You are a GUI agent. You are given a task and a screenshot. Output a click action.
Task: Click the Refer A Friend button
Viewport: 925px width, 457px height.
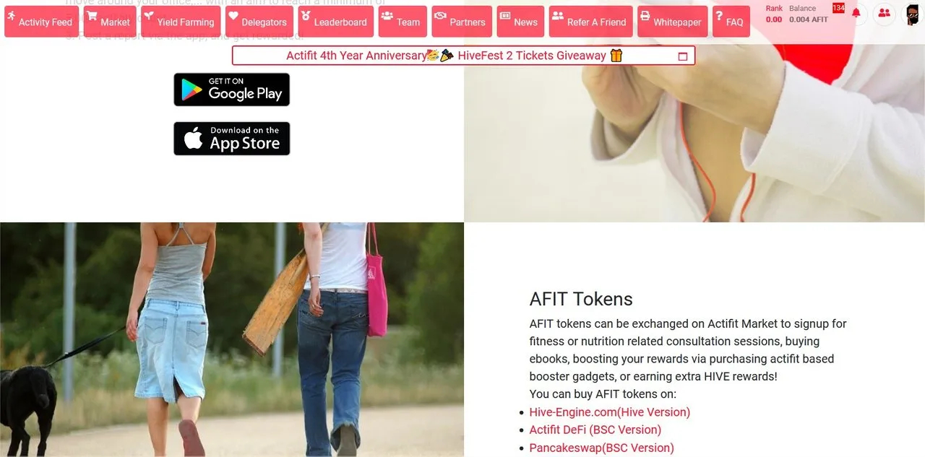(590, 22)
